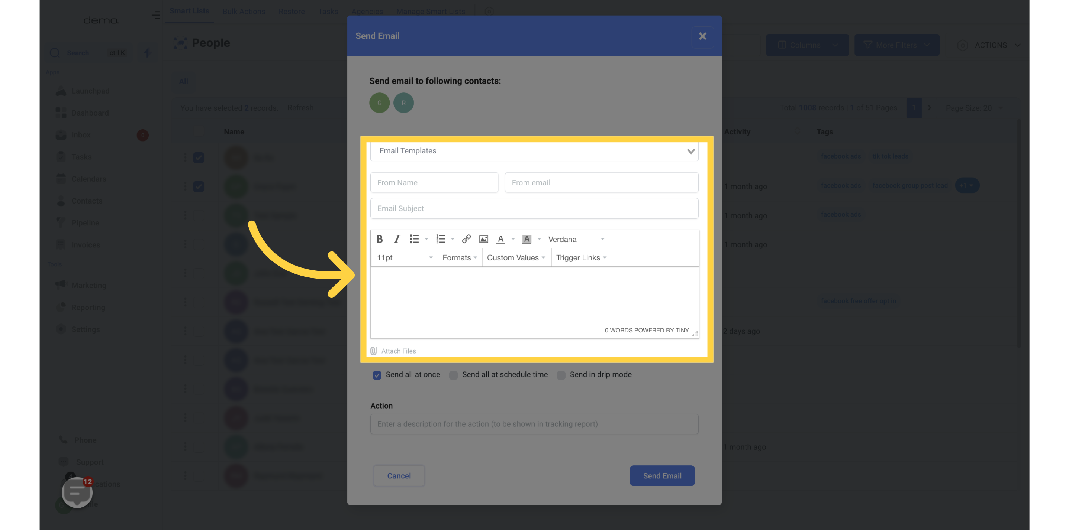
Task: Click the Italic formatting icon
Action: point(396,239)
